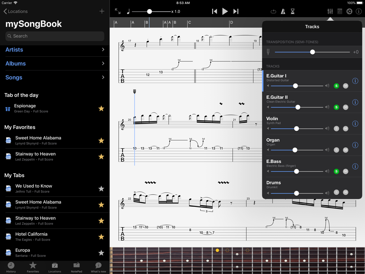Click Violin track min volume speaker icon
Viewport: 365px width, 274px height.
click(x=268, y=129)
